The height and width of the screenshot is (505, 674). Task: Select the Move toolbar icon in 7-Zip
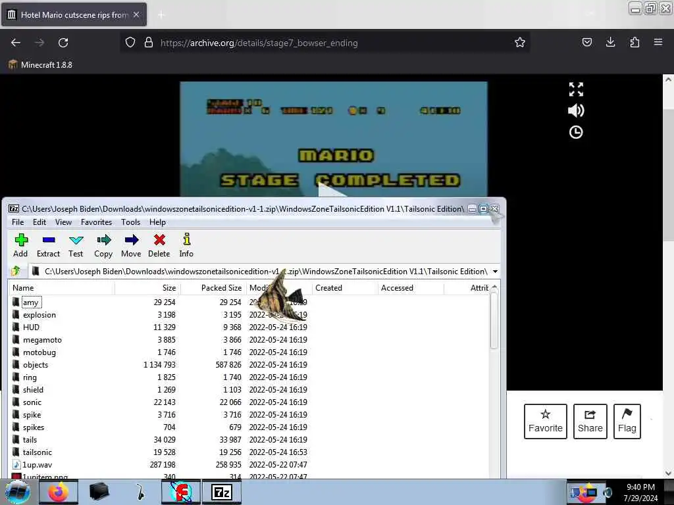131,245
